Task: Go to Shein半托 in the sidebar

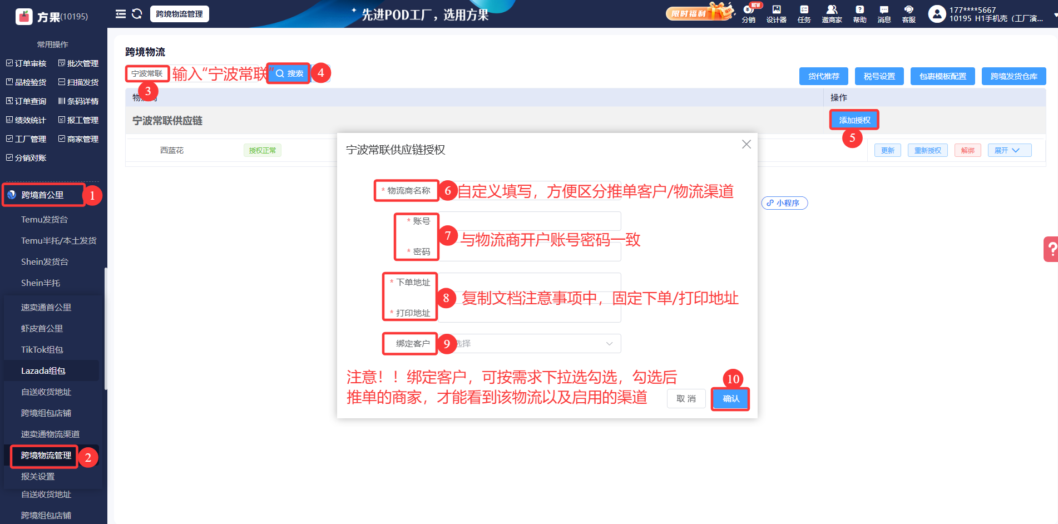Action: pyautogui.click(x=41, y=283)
